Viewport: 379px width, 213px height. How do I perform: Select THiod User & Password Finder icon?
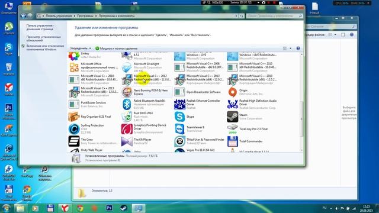click(179, 141)
